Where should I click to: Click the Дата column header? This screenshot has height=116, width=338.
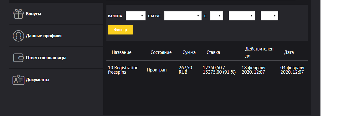289,52
